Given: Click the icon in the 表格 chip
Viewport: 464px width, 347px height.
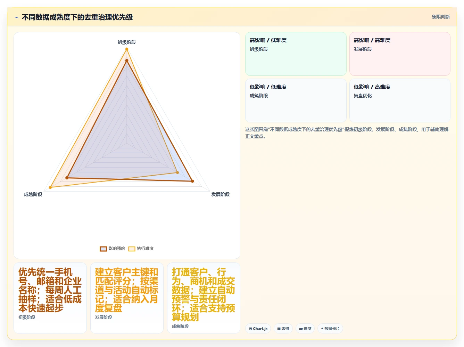Looking at the screenshot, I should [279, 329].
